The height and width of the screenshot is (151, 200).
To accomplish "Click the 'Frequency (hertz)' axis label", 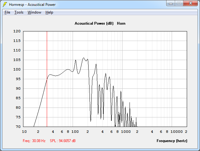I will point(172,141).
